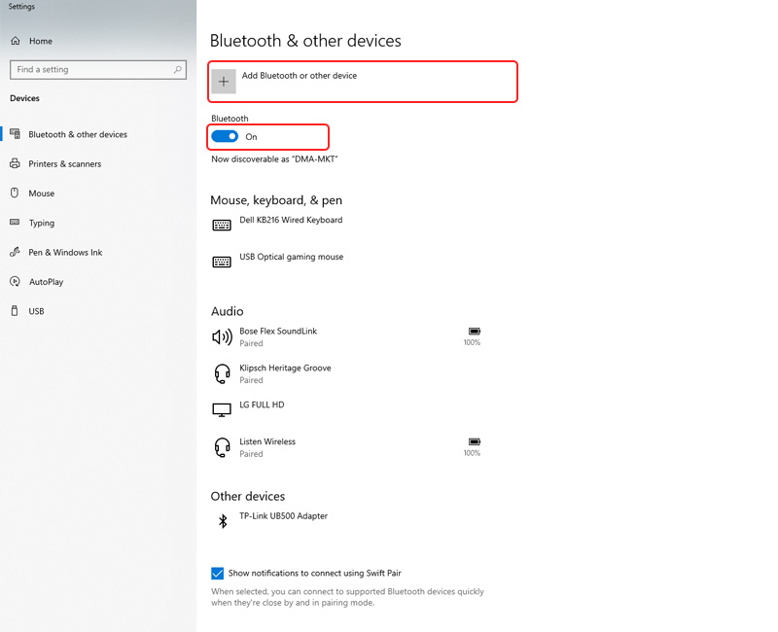Click the plus icon to add device
The image size is (778, 632).
point(224,82)
